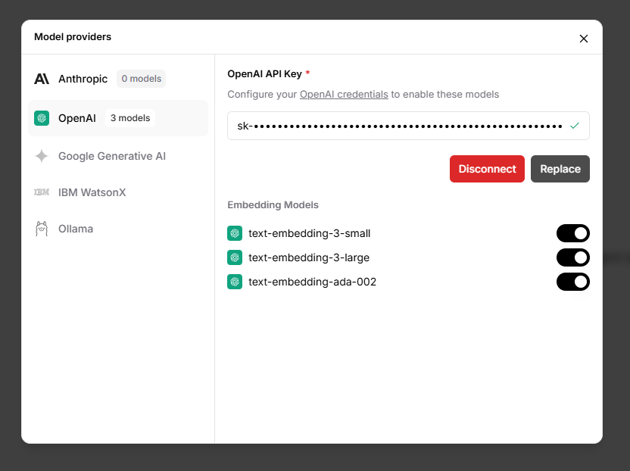Click the Anthropic logo icon
Screen dimensions: 630x471
pos(42,79)
